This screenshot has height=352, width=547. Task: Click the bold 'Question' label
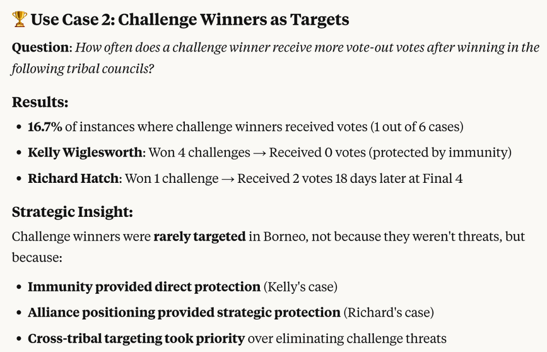click(x=41, y=48)
